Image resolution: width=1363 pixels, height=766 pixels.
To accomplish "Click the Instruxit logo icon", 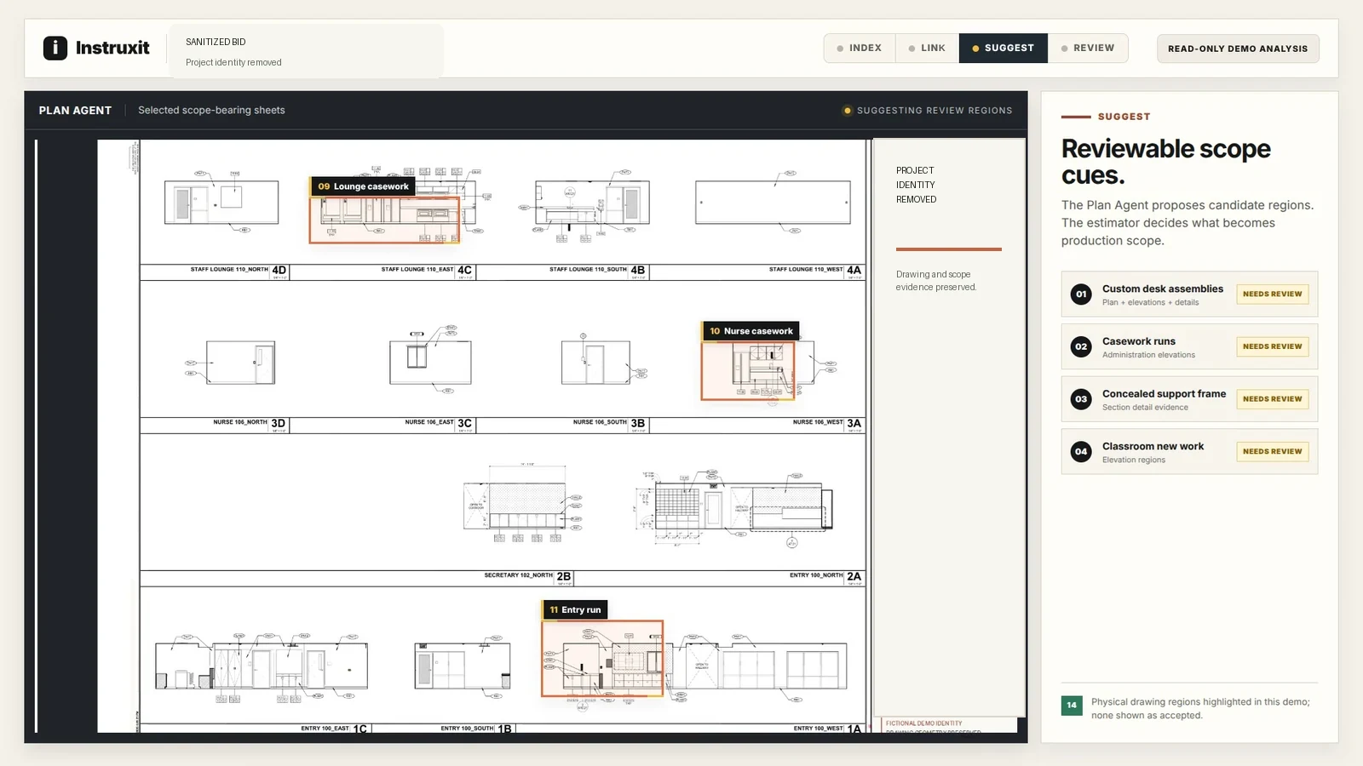I will [55, 48].
